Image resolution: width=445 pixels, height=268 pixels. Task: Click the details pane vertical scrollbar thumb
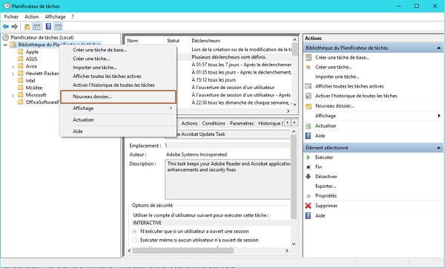pyautogui.click(x=294, y=176)
